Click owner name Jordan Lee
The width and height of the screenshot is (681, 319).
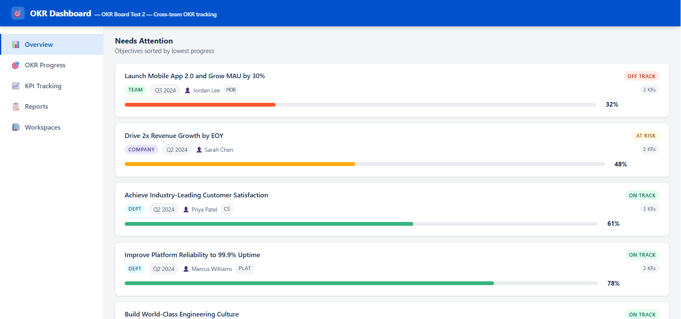pyautogui.click(x=206, y=90)
